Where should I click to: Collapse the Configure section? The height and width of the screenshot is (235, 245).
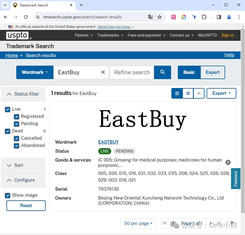[x=23, y=180]
